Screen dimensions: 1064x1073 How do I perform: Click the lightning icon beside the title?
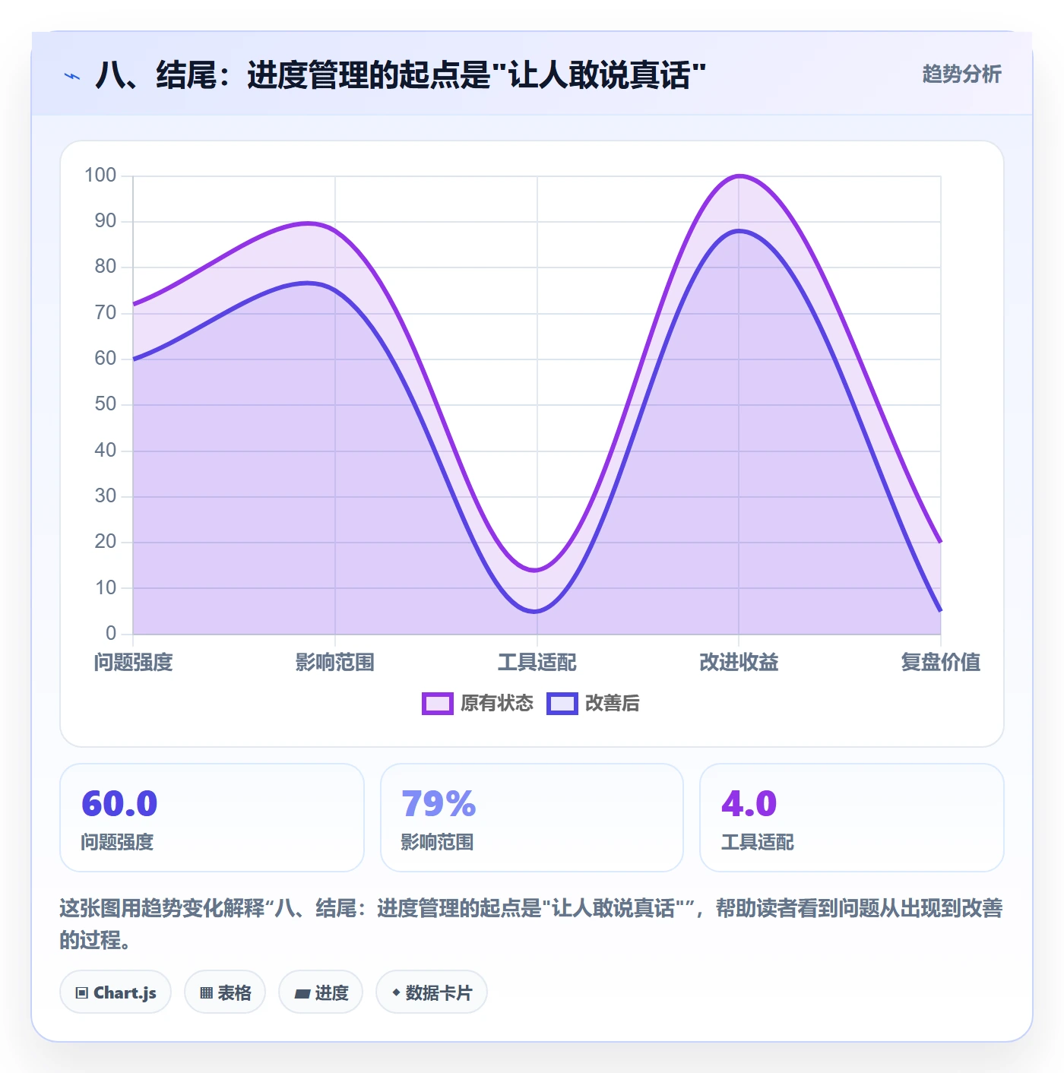(x=71, y=76)
